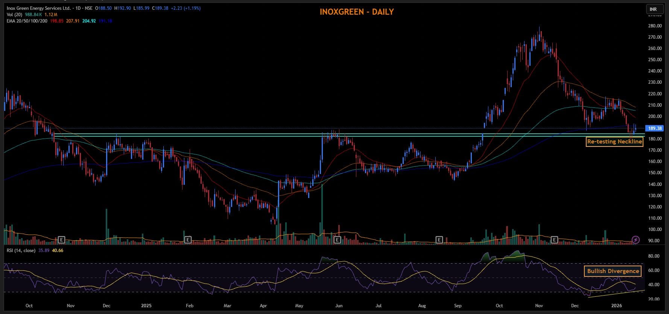Click the INOXGREEN - DAILY chart title text
The width and height of the screenshot is (669, 314).
click(x=356, y=12)
